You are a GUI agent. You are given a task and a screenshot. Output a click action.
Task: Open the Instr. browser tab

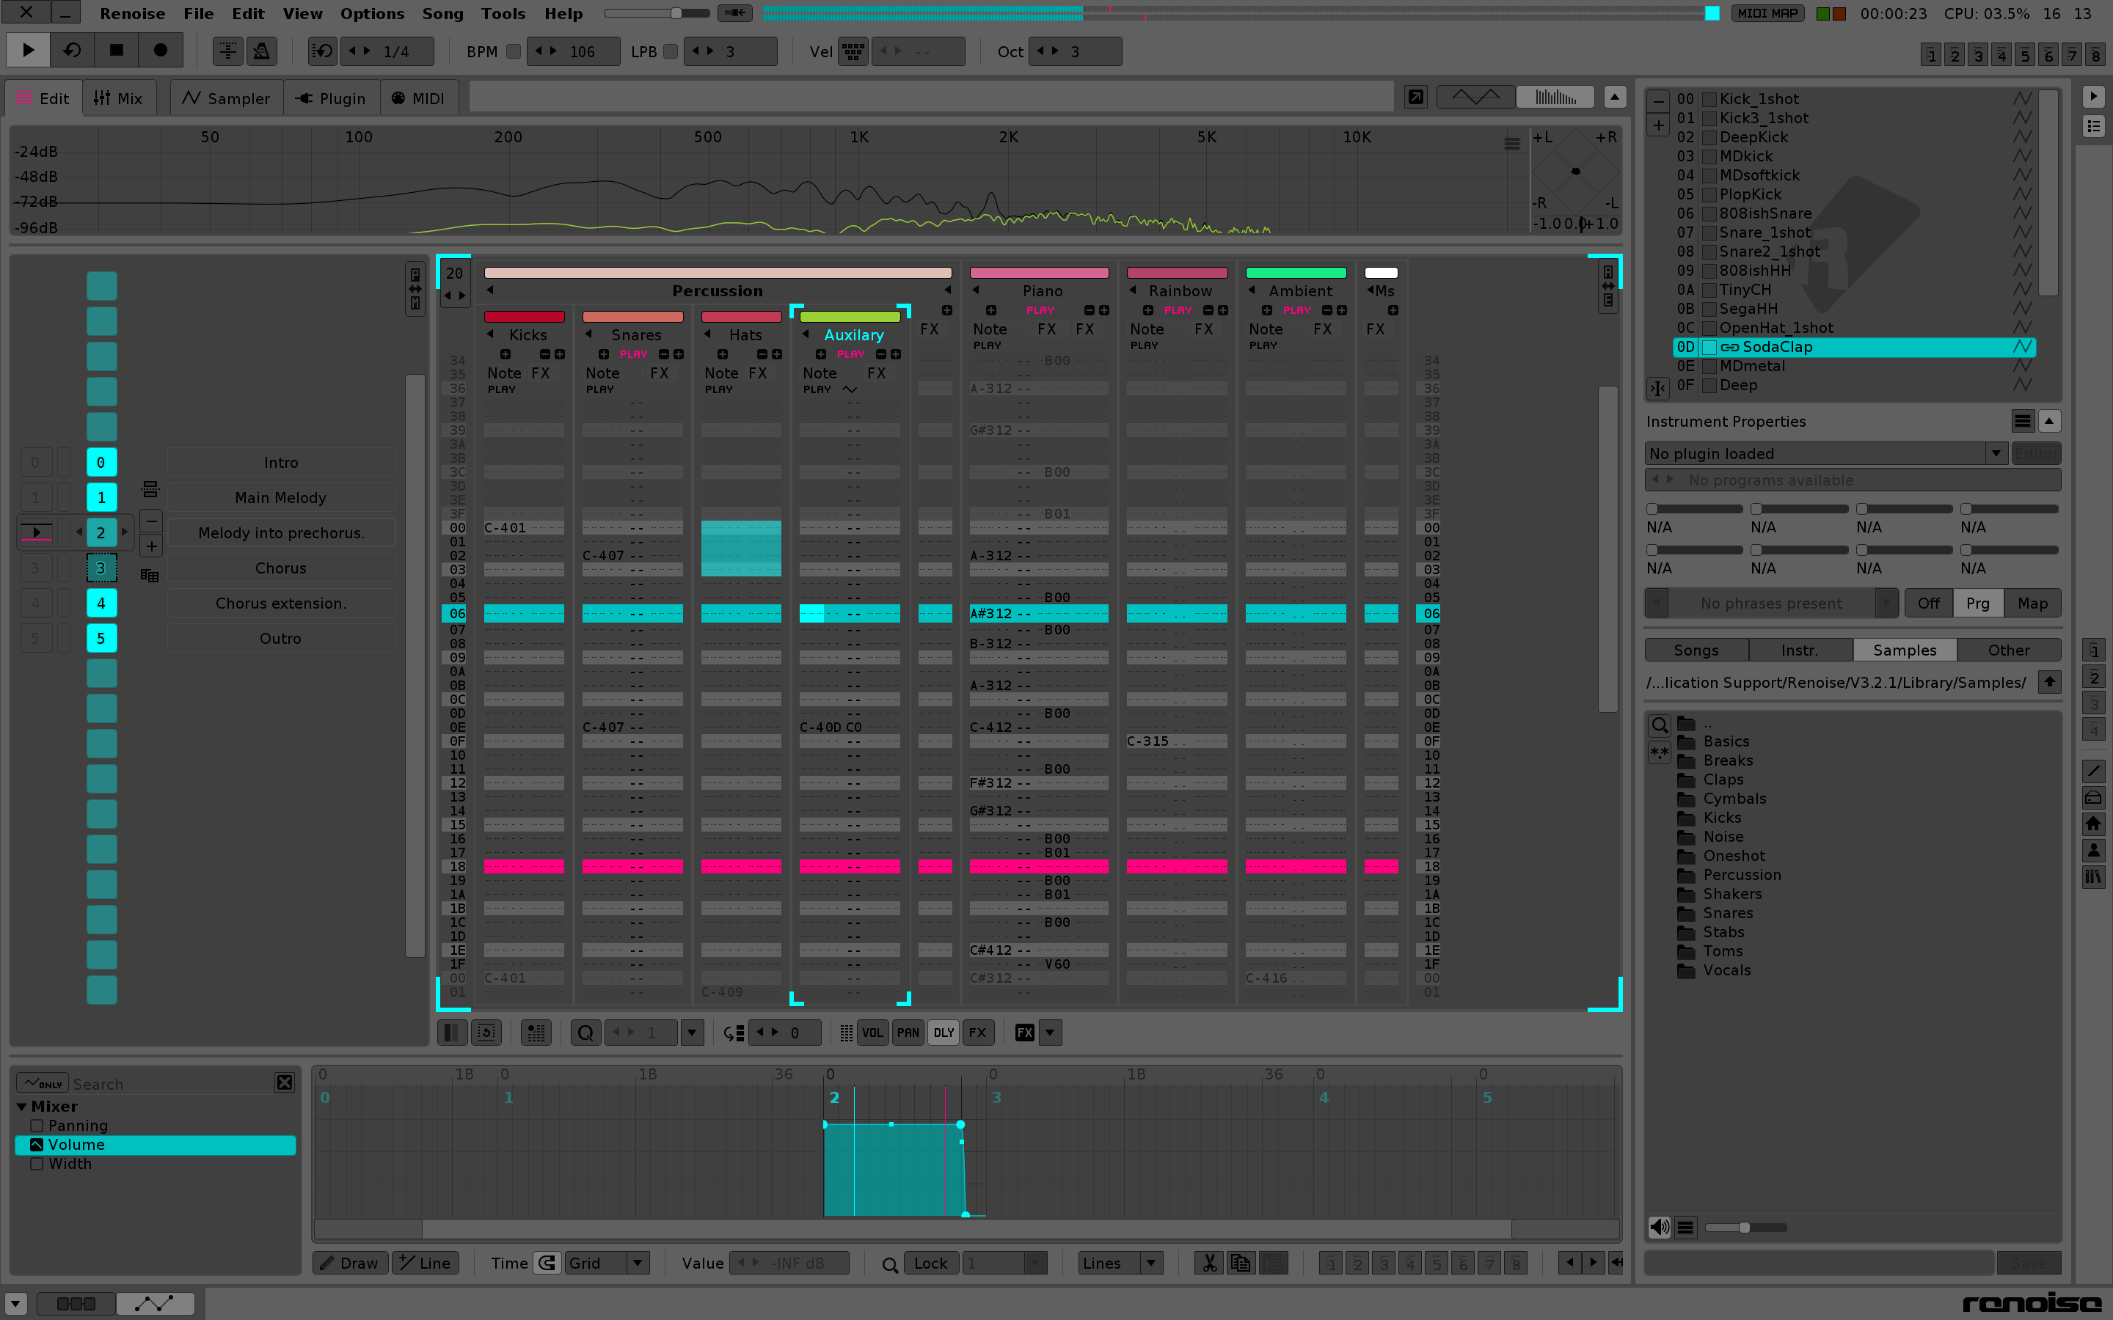coord(1800,650)
